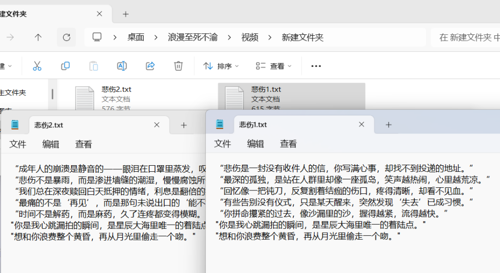Click 主文件夹 in the Explorer sidebar
This screenshot has width=500, height=273.
13,93
